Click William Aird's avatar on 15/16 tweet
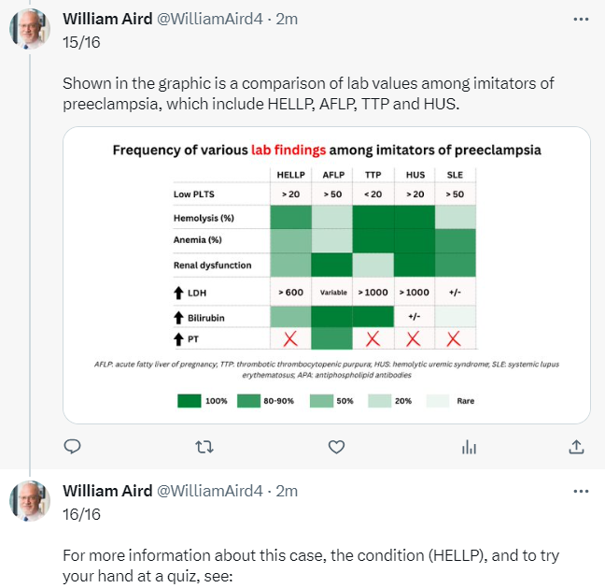 pos(30,29)
